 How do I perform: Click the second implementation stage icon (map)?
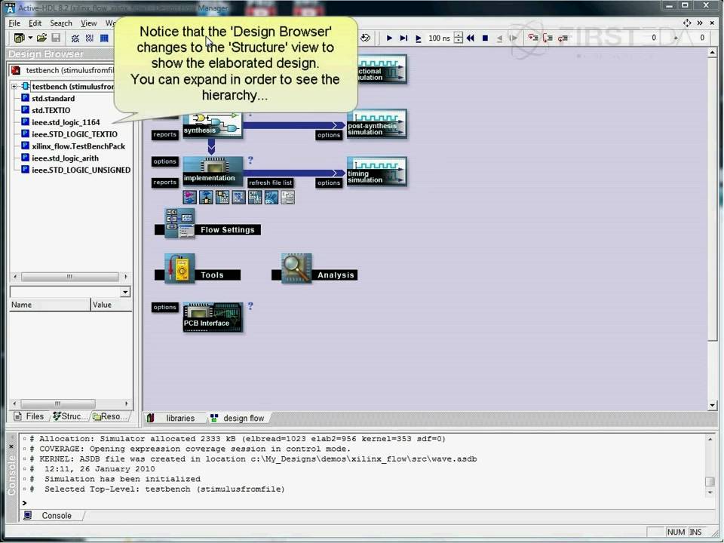click(206, 197)
